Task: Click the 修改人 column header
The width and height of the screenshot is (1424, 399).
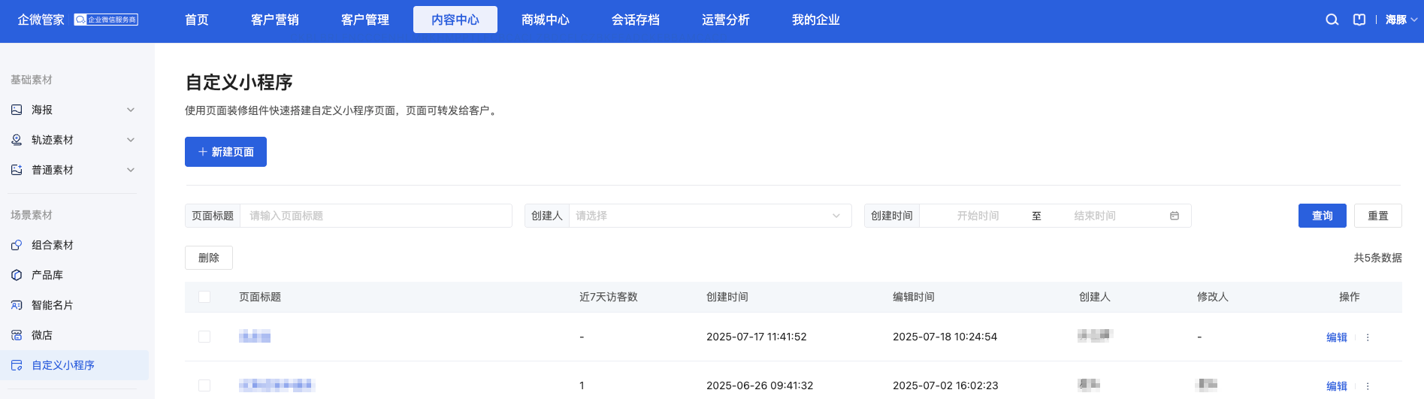Action: pos(1213,297)
